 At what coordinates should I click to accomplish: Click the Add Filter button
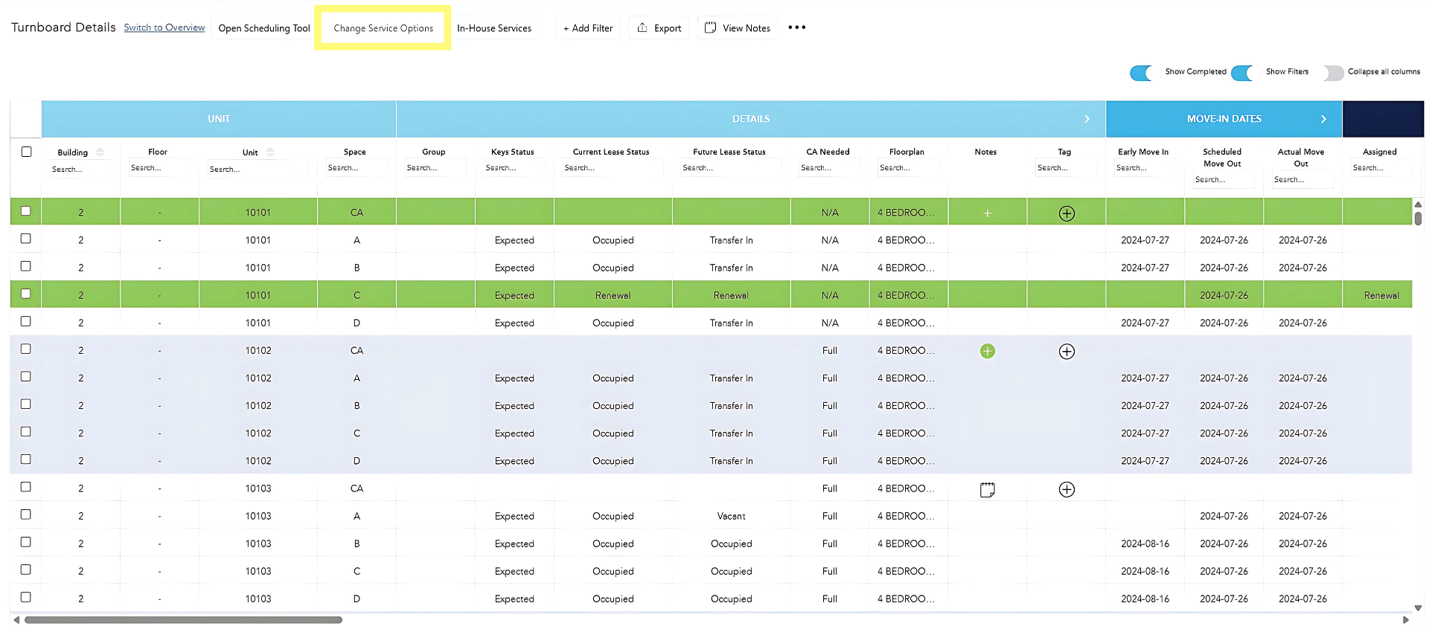[x=587, y=28]
